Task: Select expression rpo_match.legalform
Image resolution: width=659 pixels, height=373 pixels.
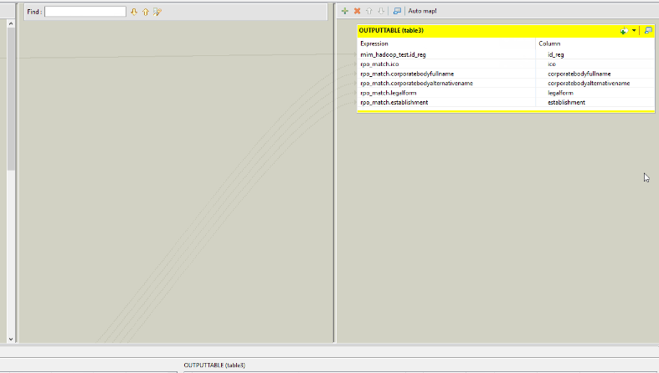Action: coord(389,93)
